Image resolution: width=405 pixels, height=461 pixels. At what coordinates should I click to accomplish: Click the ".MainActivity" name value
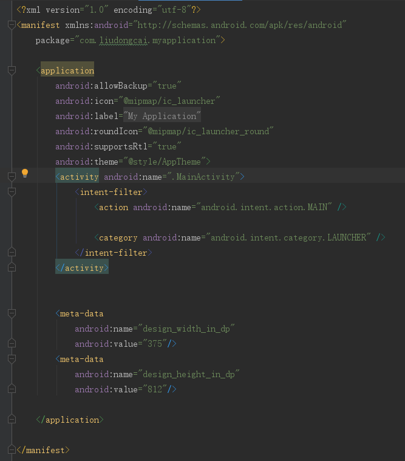[203, 177]
